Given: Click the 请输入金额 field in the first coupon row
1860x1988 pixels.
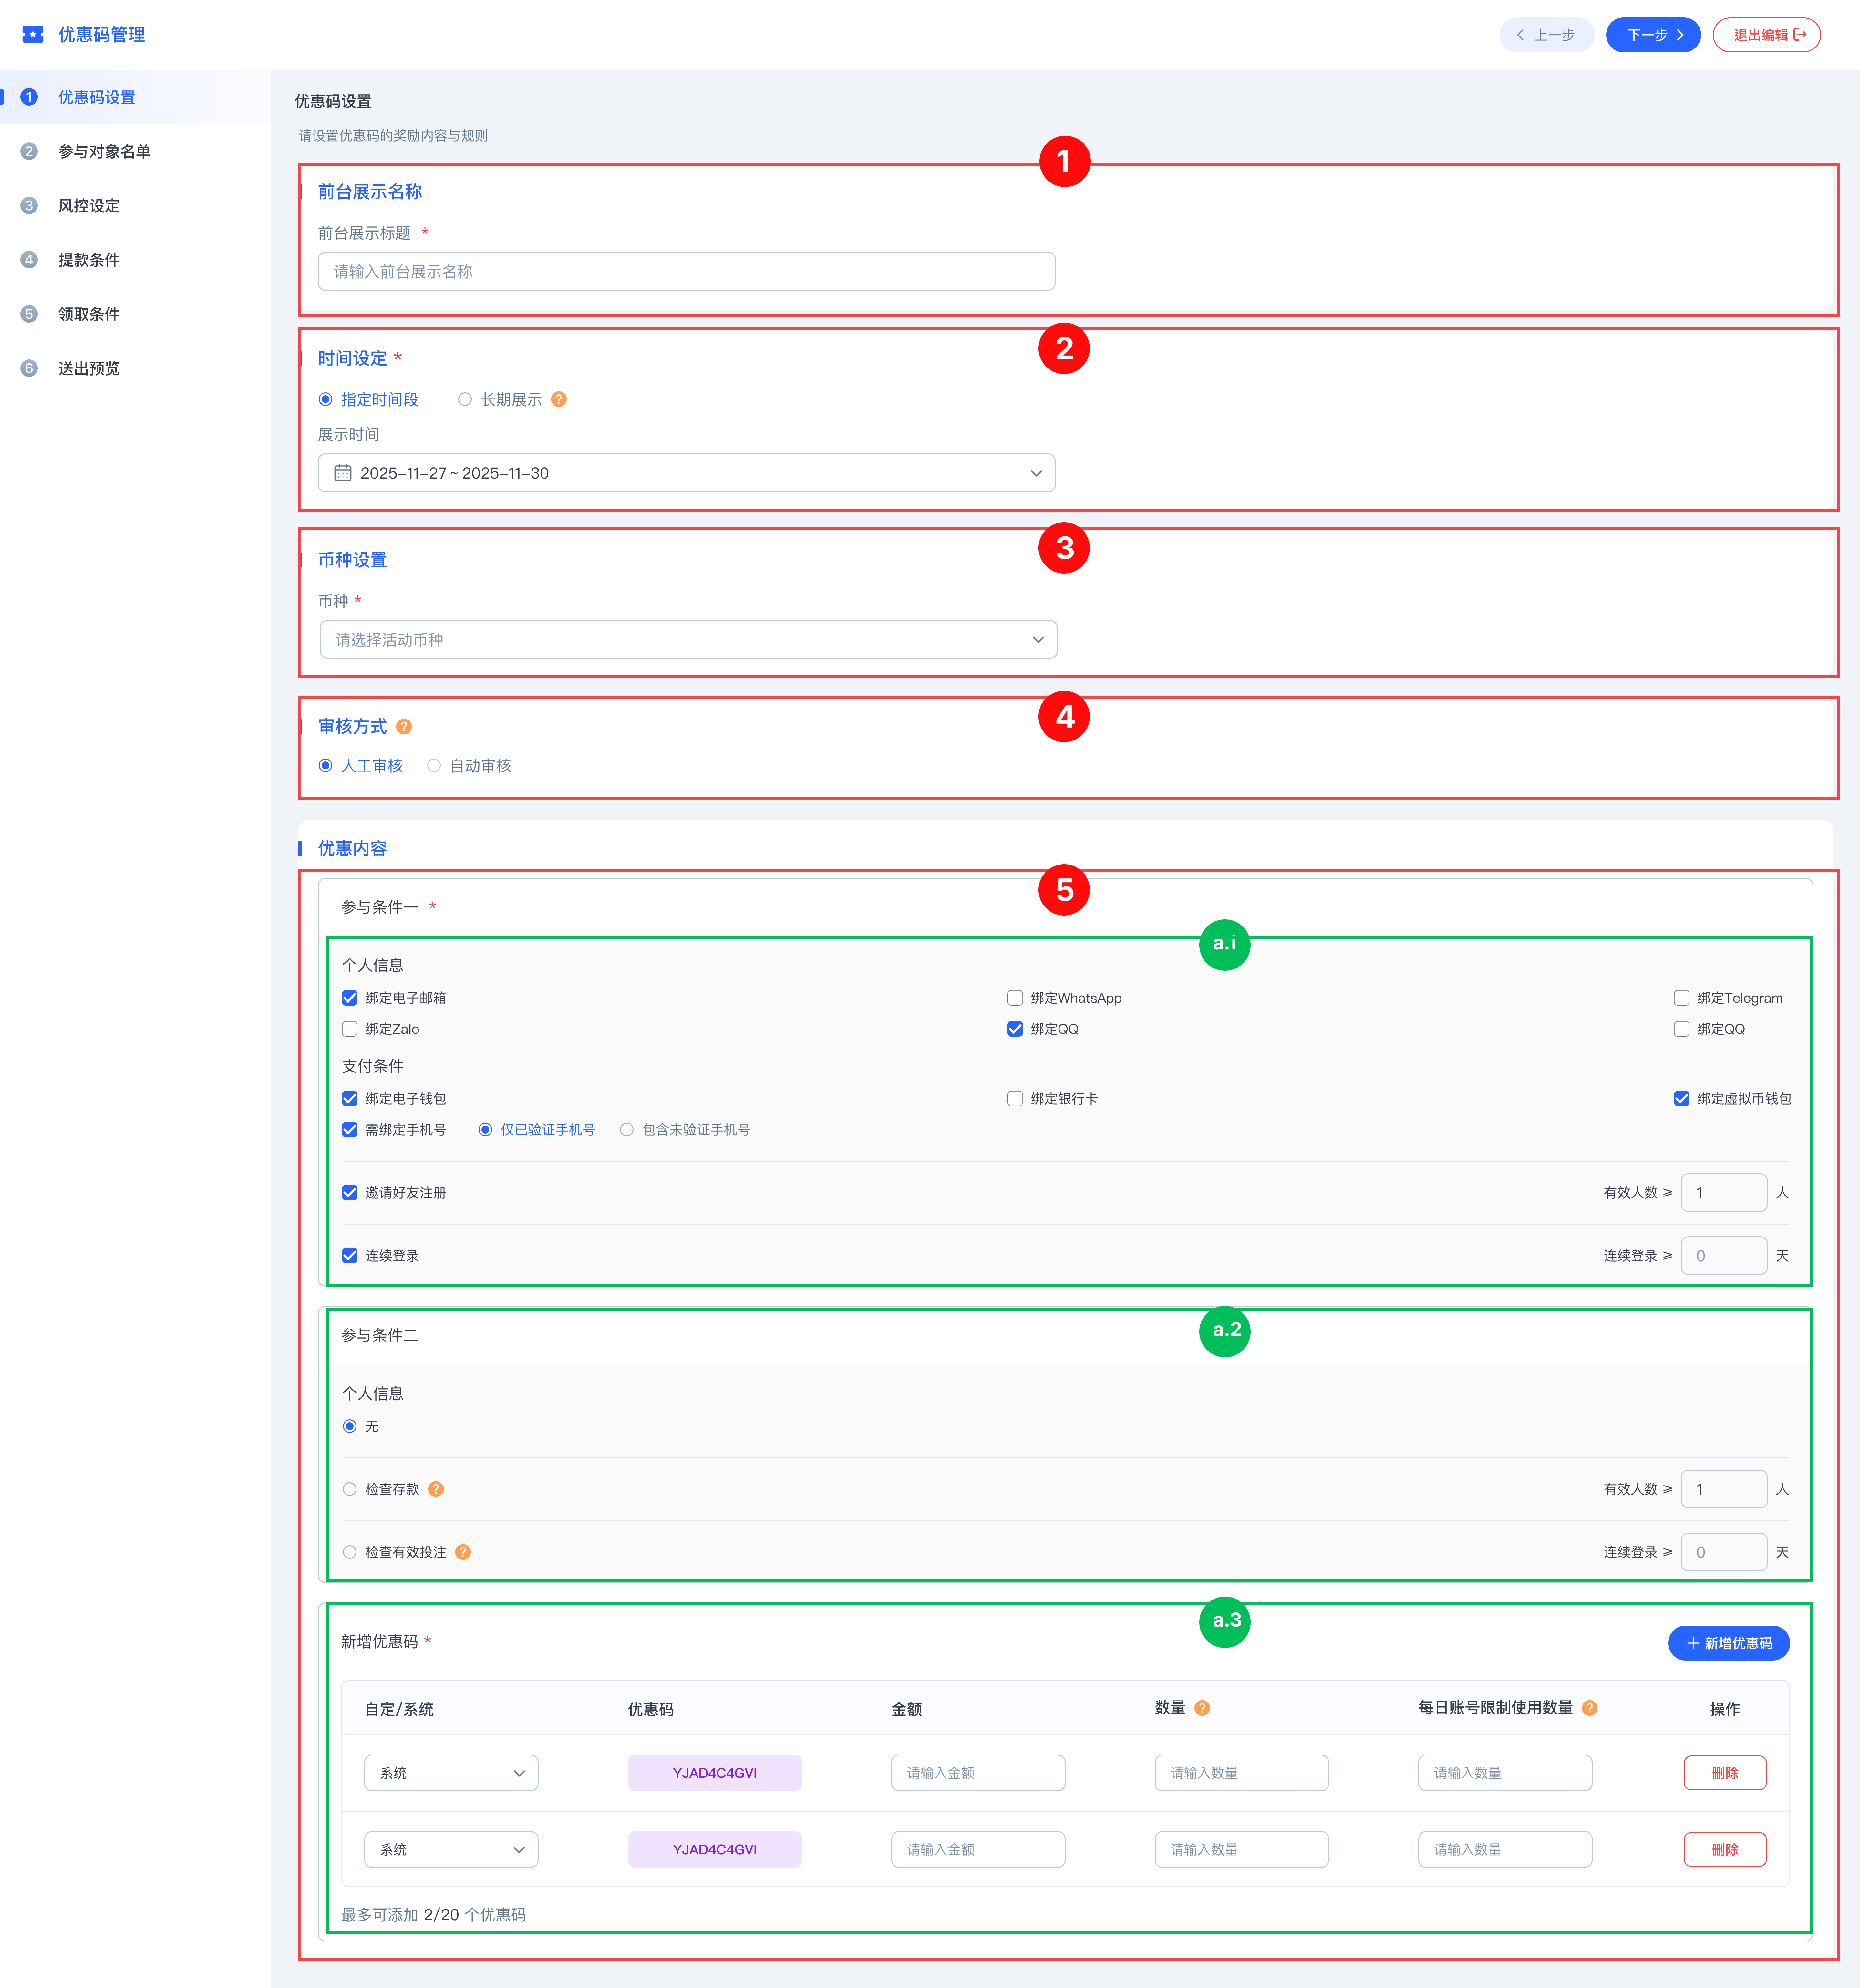Looking at the screenshot, I should [x=978, y=1773].
